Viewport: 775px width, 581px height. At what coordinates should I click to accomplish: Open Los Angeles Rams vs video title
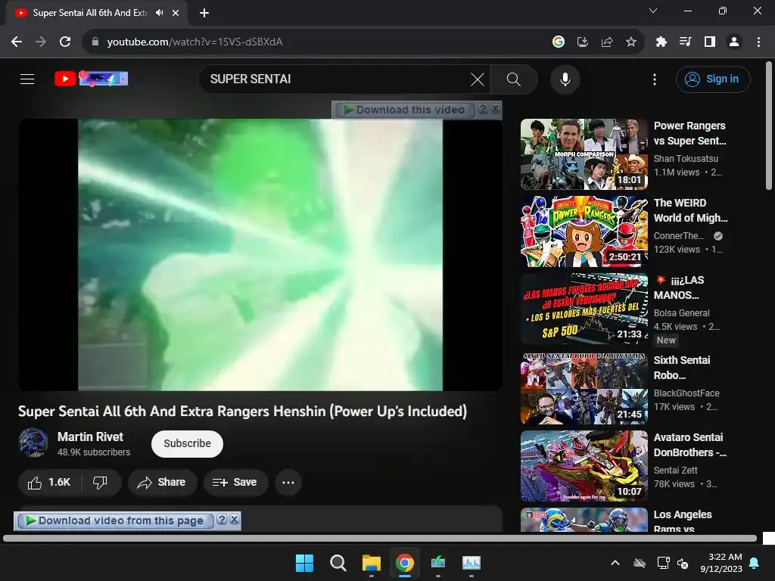[683, 520]
